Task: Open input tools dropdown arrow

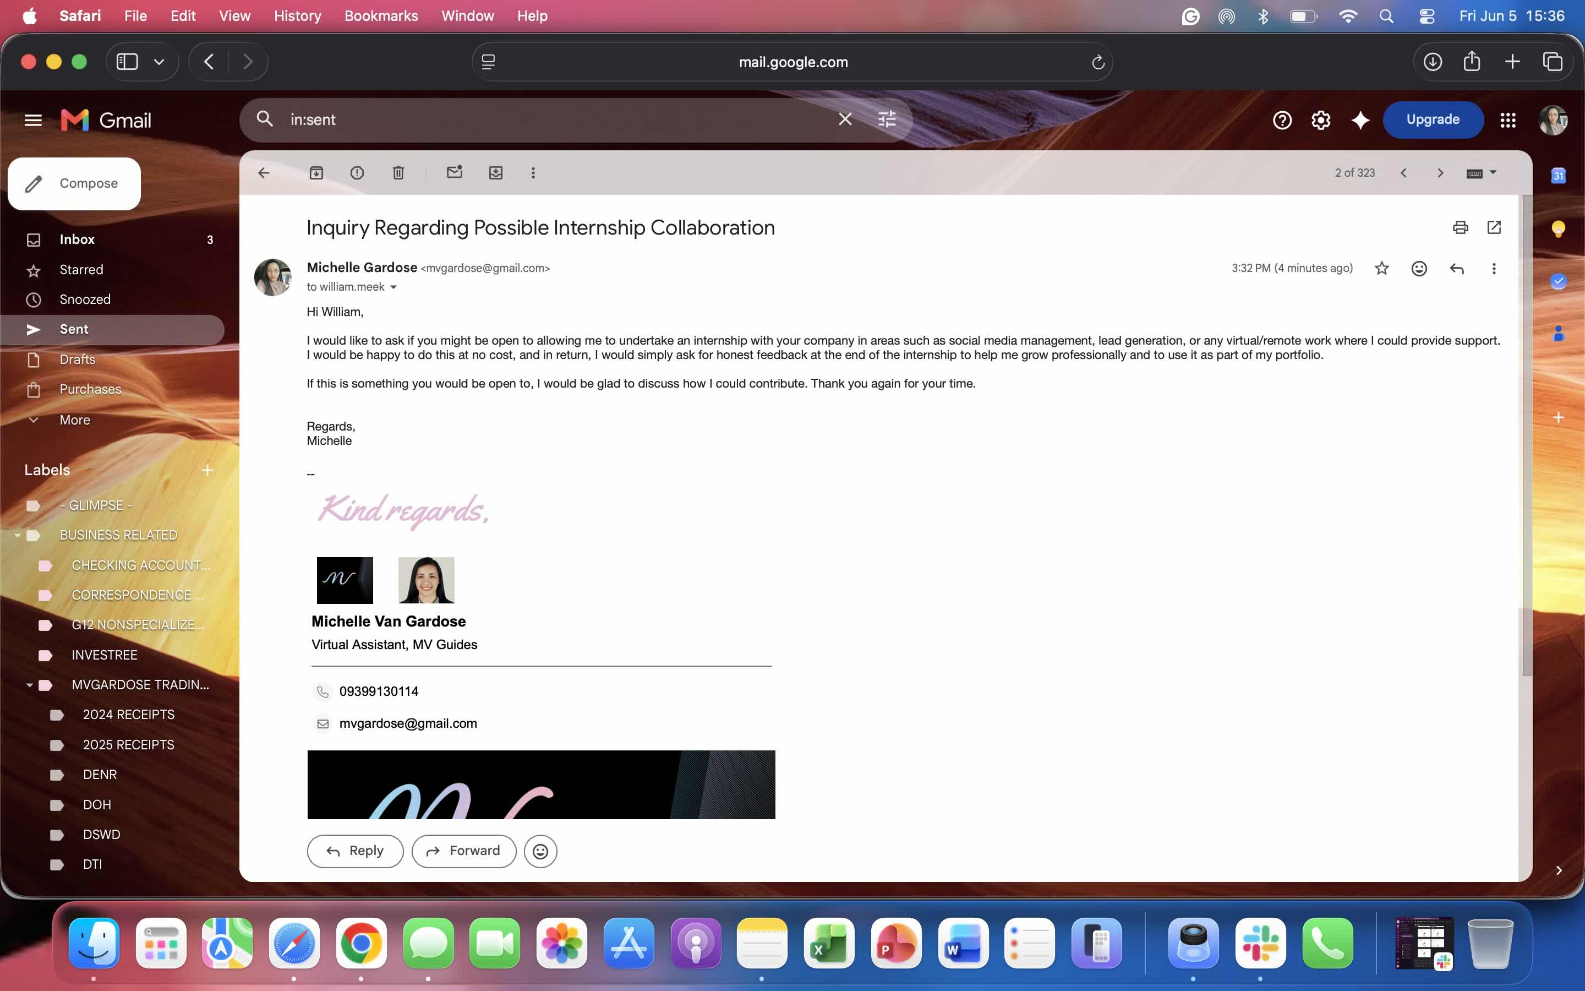Action: tap(1493, 172)
